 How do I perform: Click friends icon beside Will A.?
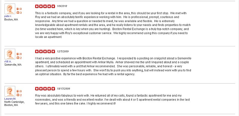coord(18,54)
